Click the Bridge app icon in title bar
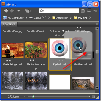 point(3,4)
